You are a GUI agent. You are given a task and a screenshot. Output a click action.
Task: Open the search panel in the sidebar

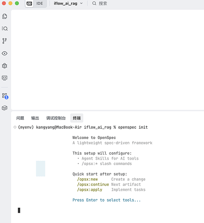4,29
